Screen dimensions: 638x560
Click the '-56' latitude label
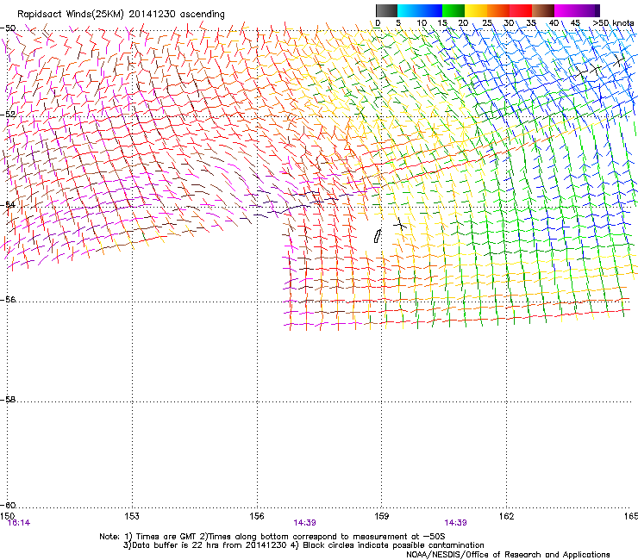8,300
